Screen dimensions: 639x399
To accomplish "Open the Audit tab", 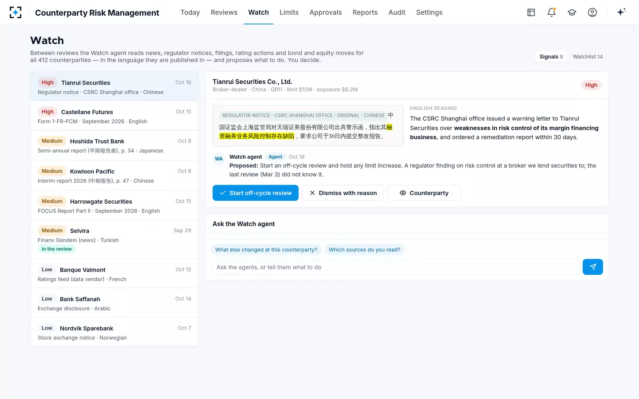I will [x=397, y=12].
